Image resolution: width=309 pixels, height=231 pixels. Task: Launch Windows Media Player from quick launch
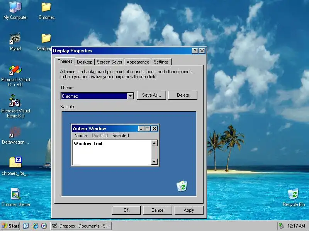pos(44,226)
